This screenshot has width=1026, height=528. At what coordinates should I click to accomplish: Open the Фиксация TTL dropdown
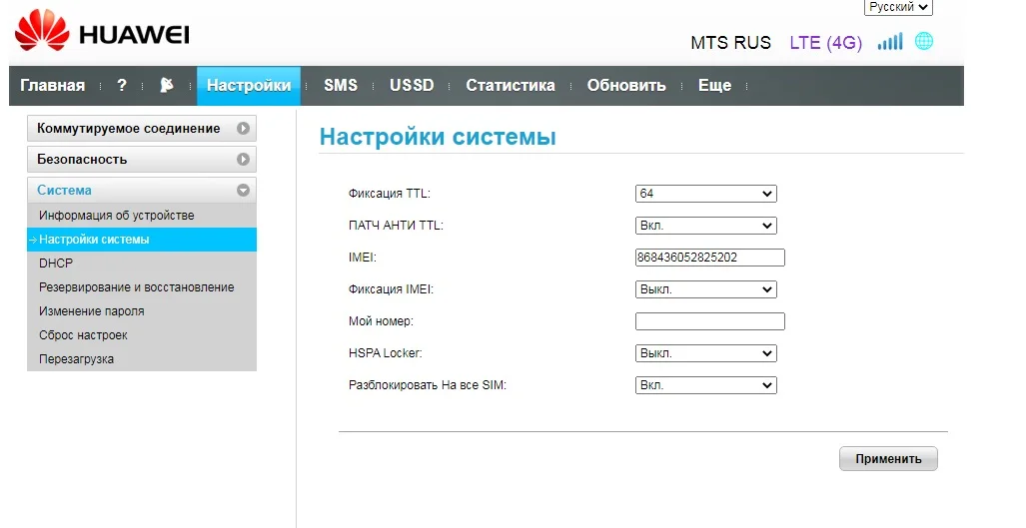[x=706, y=194]
